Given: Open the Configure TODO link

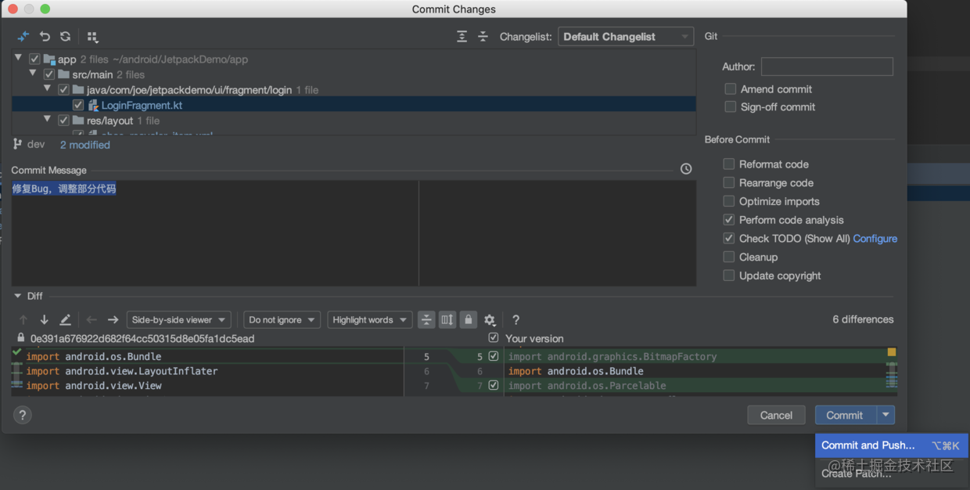Looking at the screenshot, I should pos(875,239).
